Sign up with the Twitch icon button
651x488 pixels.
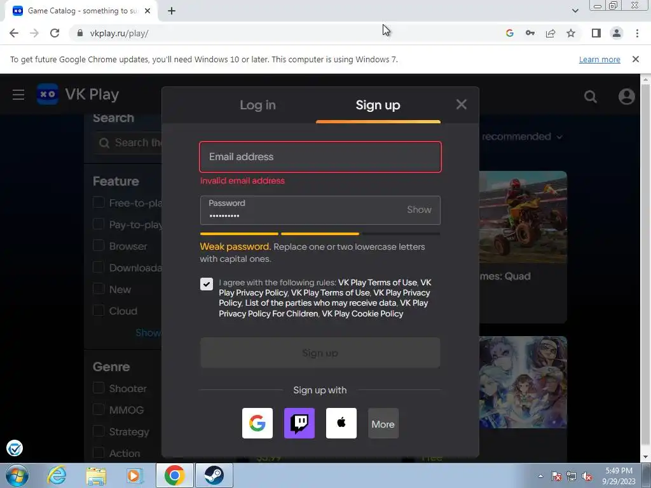pos(299,423)
